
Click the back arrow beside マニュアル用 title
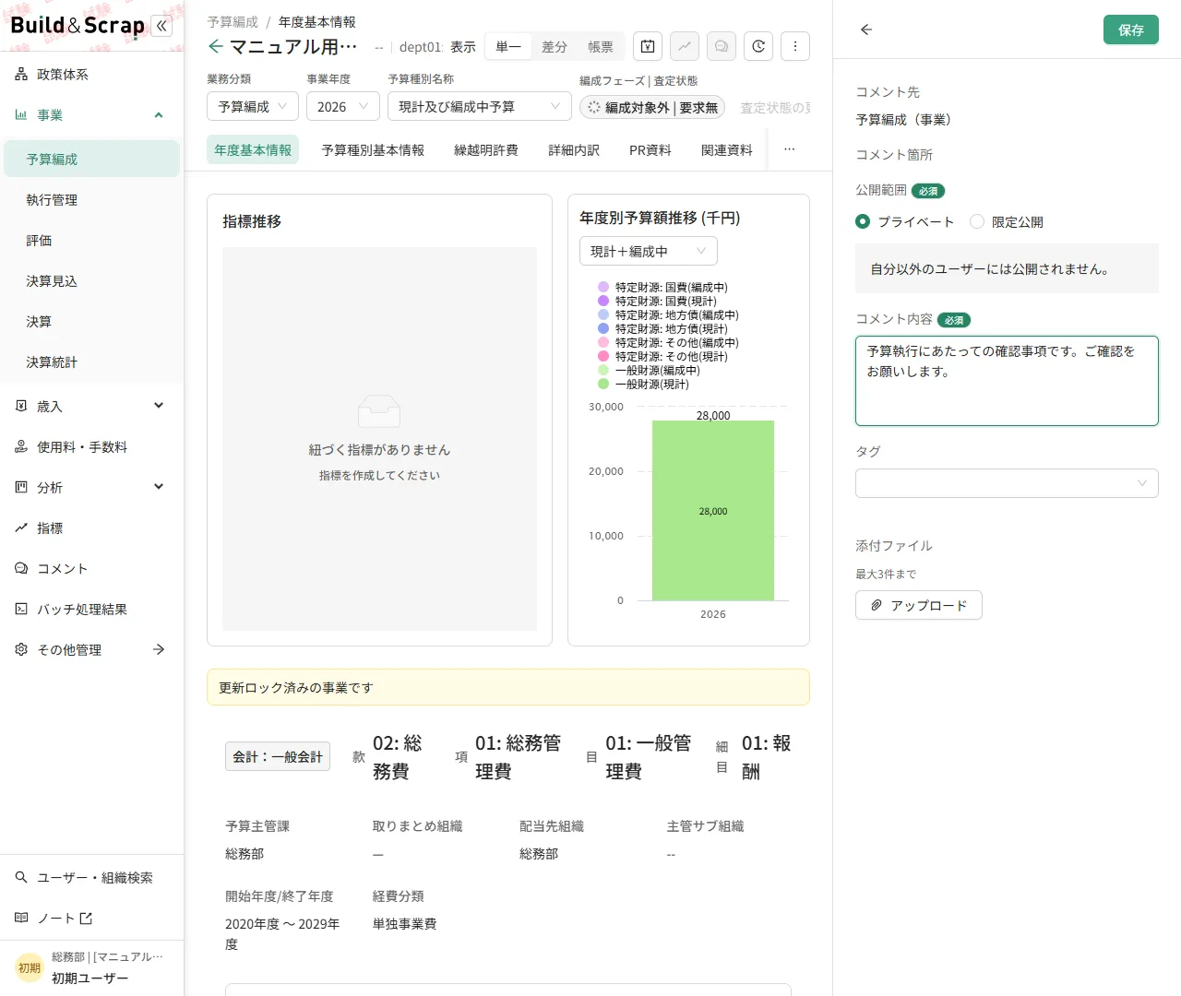coord(215,46)
